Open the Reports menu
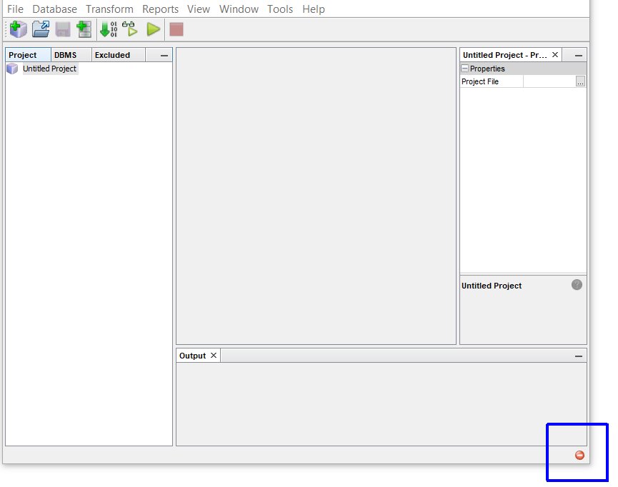The height and width of the screenshot is (487, 618). click(x=161, y=9)
